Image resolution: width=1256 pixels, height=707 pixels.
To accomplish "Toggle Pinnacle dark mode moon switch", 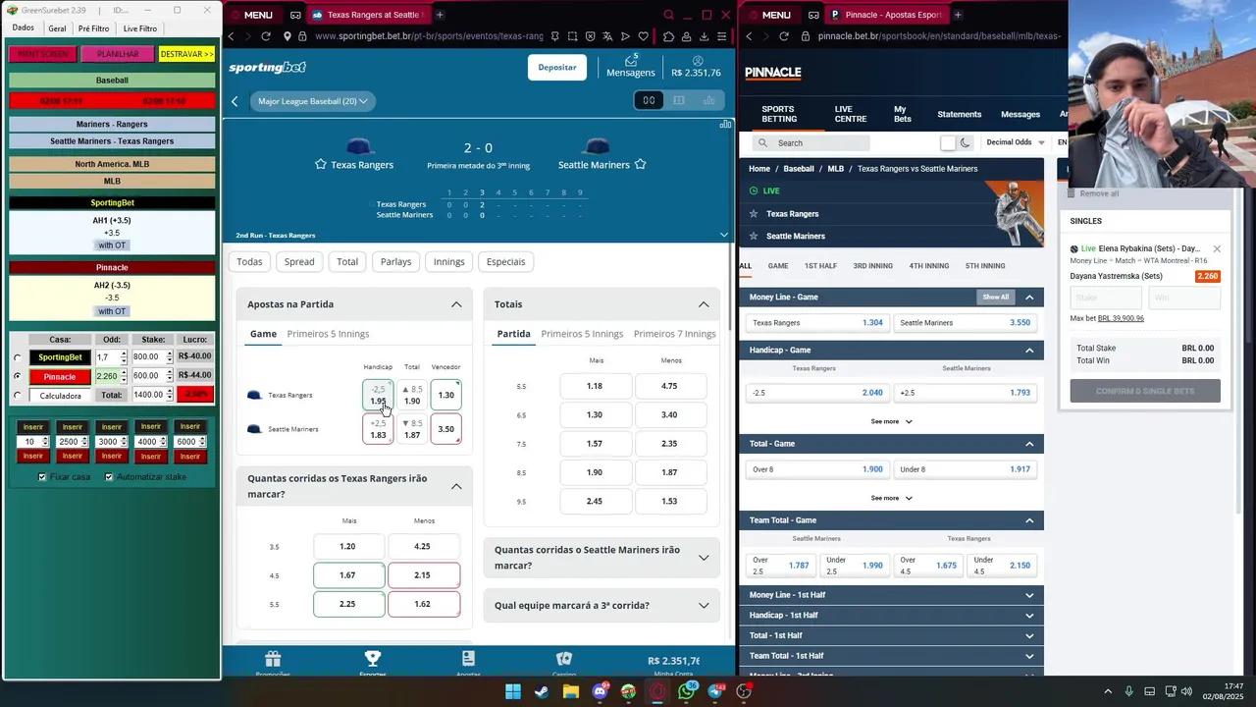I will [957, 142].
